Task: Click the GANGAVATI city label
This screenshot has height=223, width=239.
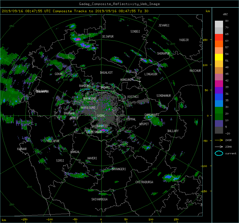Action: 152,115
